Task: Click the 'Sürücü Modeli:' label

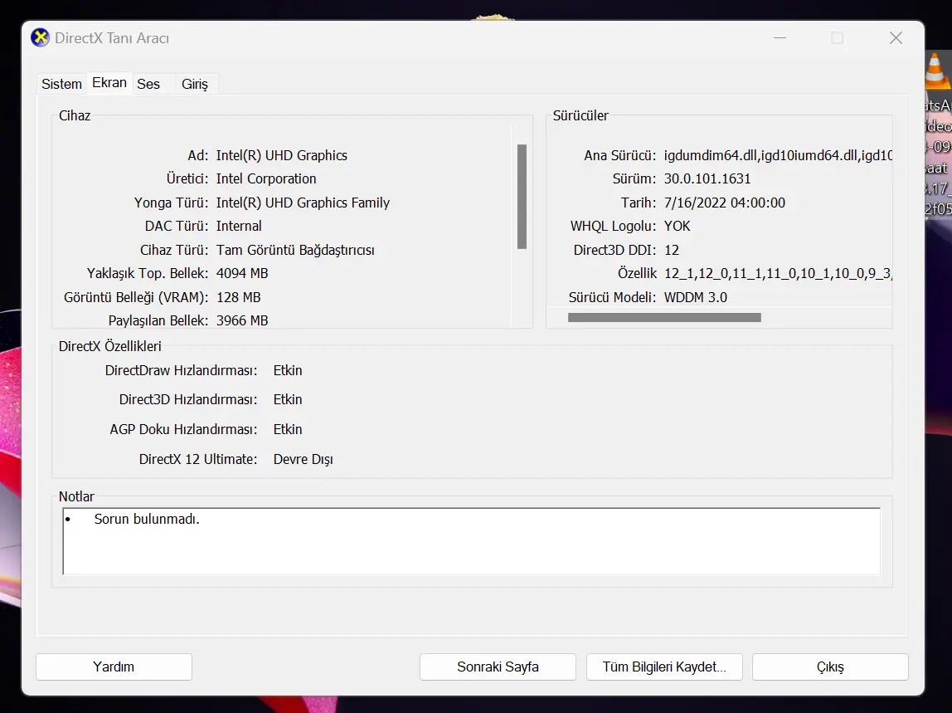Action: (x=612, y=297)
